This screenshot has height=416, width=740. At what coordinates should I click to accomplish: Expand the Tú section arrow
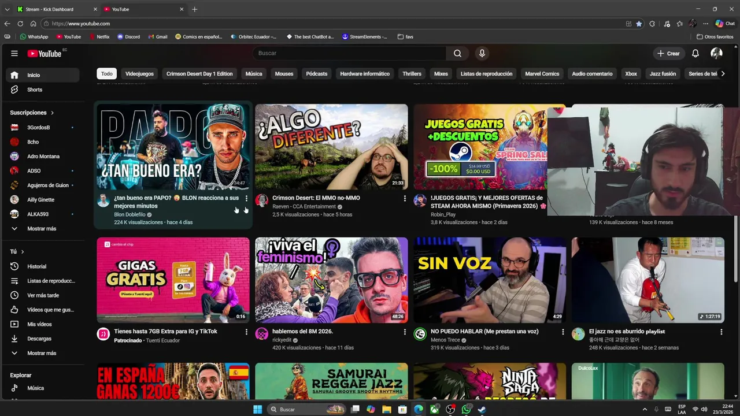click(x=23, y=252)
